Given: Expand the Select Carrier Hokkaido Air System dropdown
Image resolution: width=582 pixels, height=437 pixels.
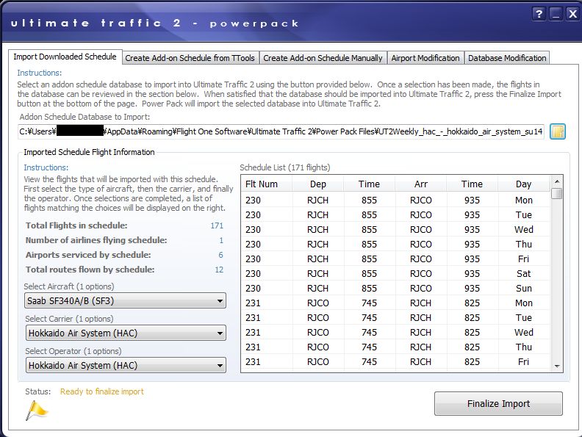Looking at the screenshot, I should 126,333.
